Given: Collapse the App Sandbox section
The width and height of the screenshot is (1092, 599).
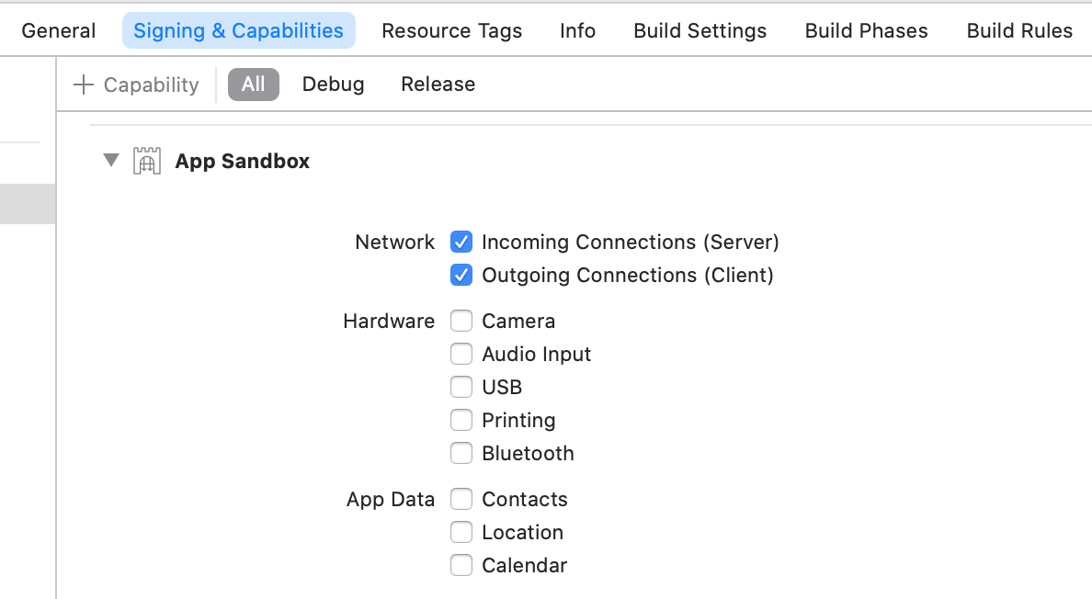Looking at the screenshot, I should (x=111, y=161).
